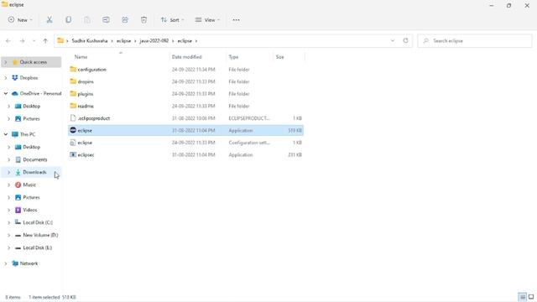
Task: Select the .eclipseproduct file
Action: tap(186, 118)
